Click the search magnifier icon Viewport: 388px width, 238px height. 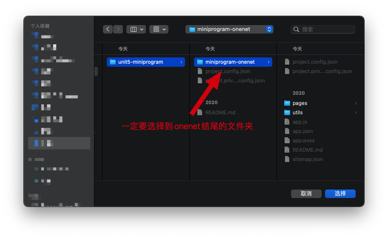point(296,29)
